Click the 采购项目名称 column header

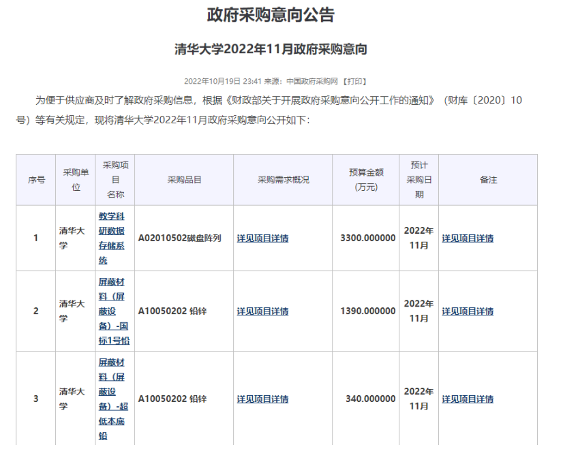tap(115, 180)
